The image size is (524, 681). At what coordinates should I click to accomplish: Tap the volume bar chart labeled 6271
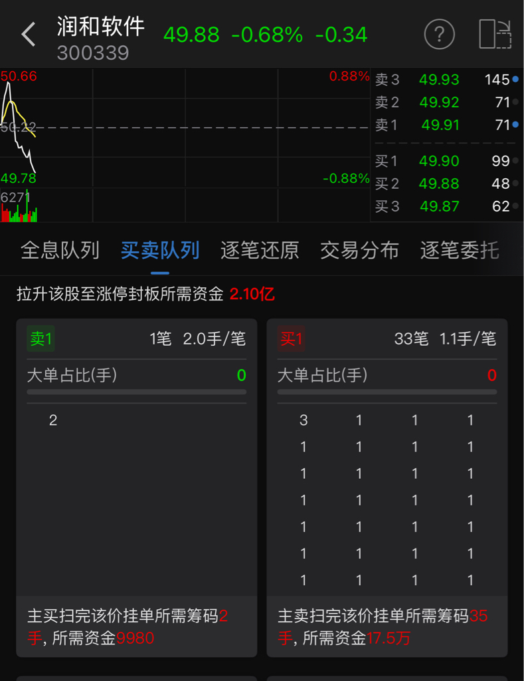pos(185,205)
